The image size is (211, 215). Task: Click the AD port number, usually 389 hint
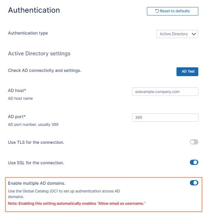click(33, 124)
